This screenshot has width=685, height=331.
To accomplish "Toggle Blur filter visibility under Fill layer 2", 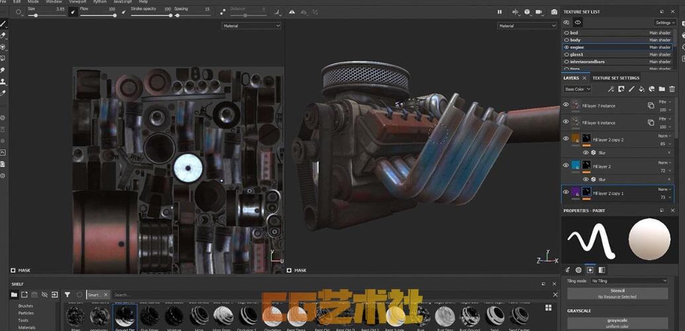I will [x=586, y=179].
